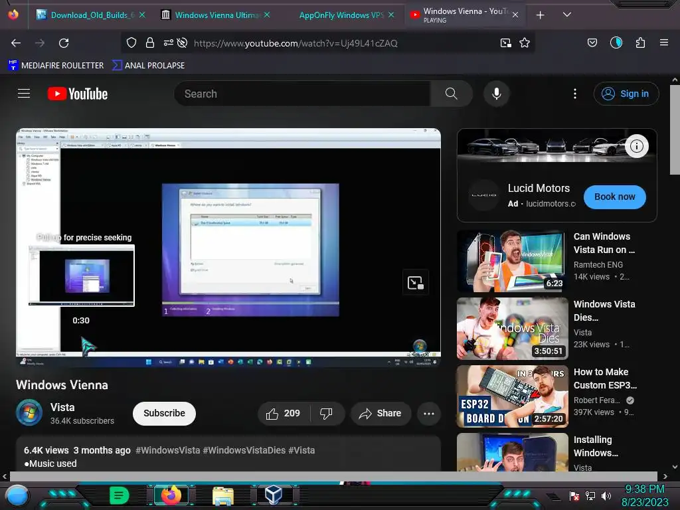680x510 pixels.
Task: Open Vista channel name link
Action: click(x=62, y=407)
